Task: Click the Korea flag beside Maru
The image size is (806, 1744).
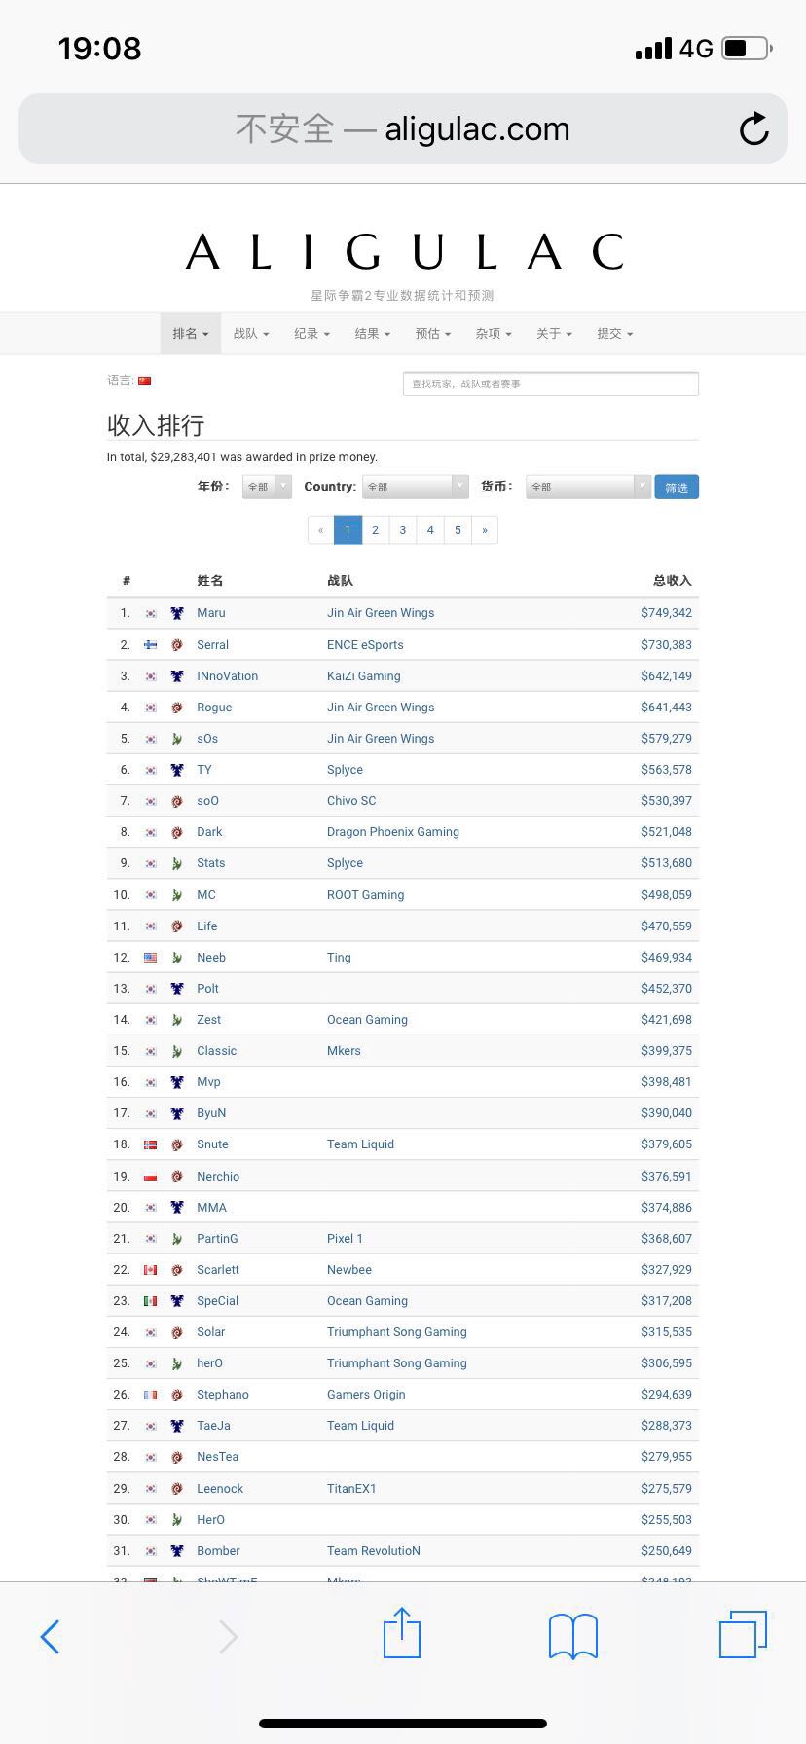Action: [151, 613]
